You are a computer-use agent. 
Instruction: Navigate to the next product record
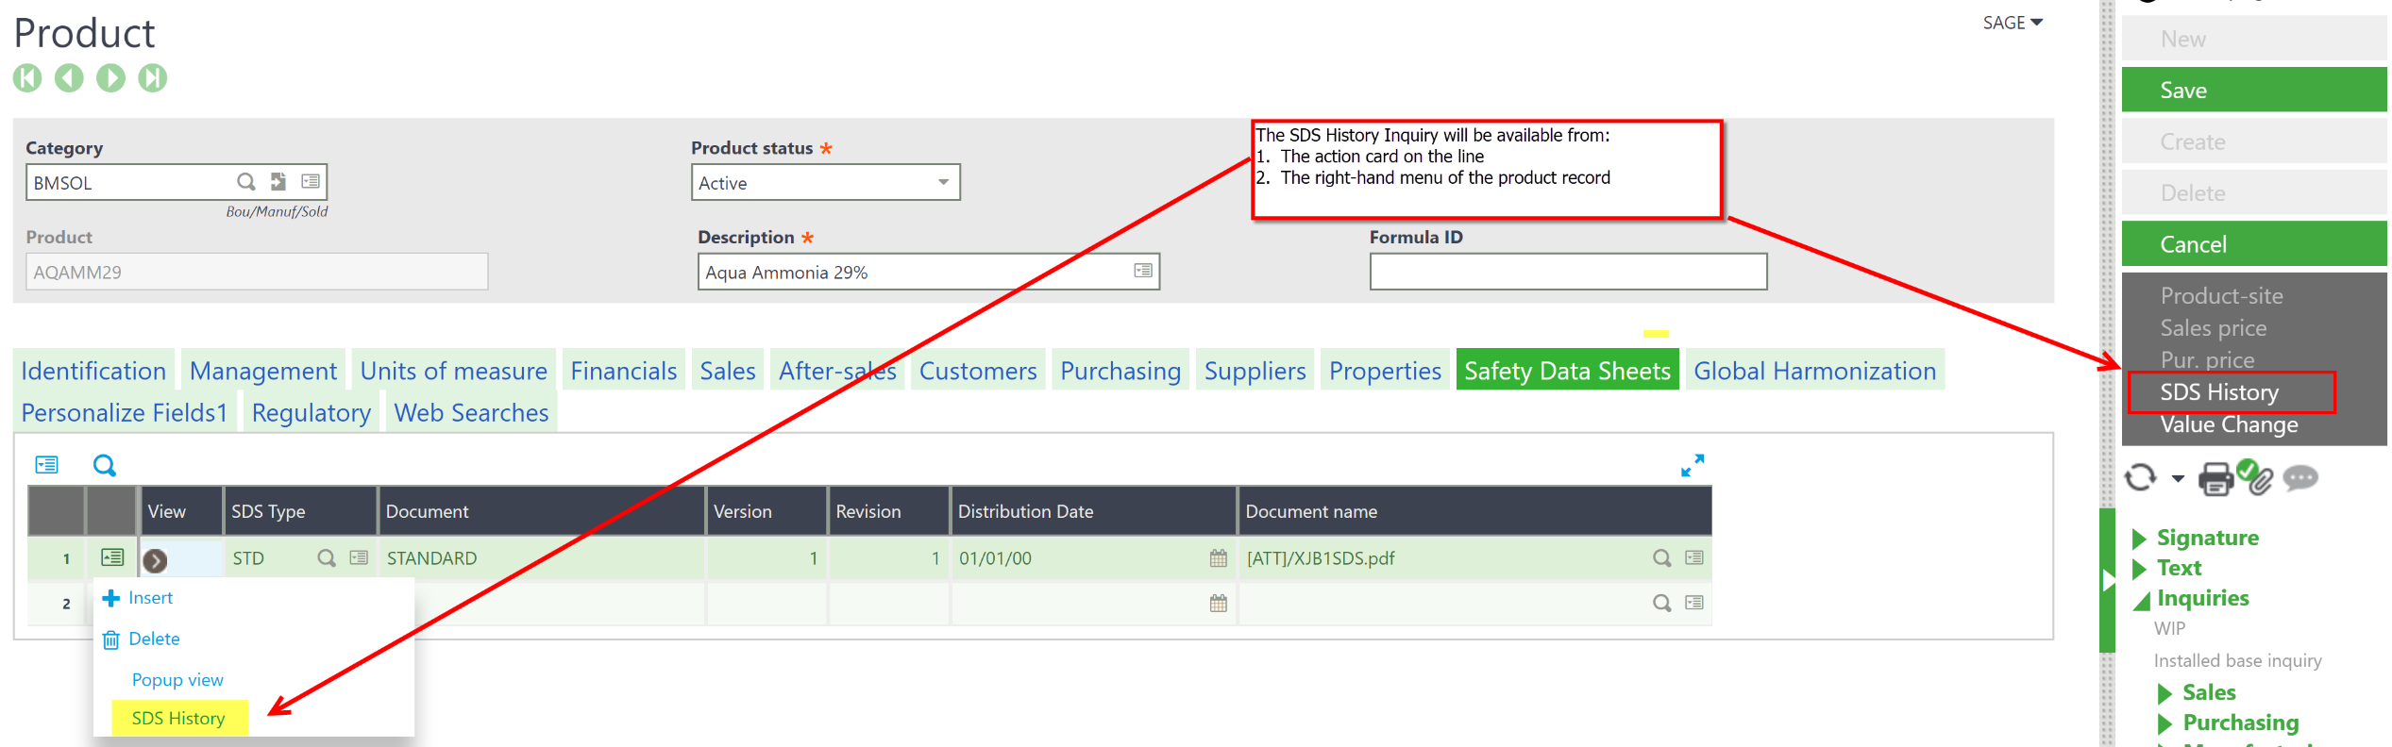coord(110,78)
